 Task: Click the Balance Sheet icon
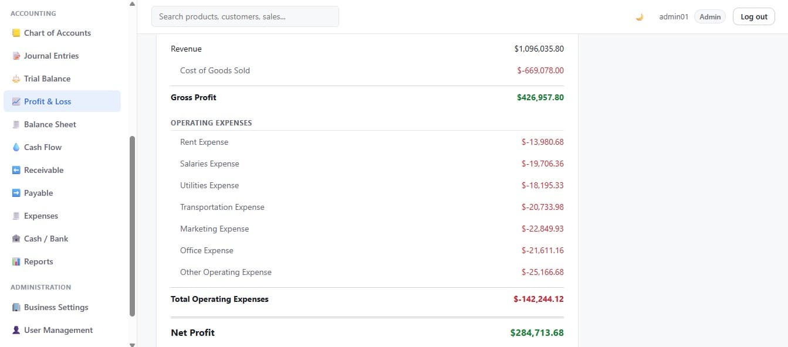click(x=16, y=124)
